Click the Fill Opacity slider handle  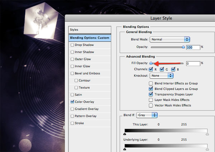151,63
